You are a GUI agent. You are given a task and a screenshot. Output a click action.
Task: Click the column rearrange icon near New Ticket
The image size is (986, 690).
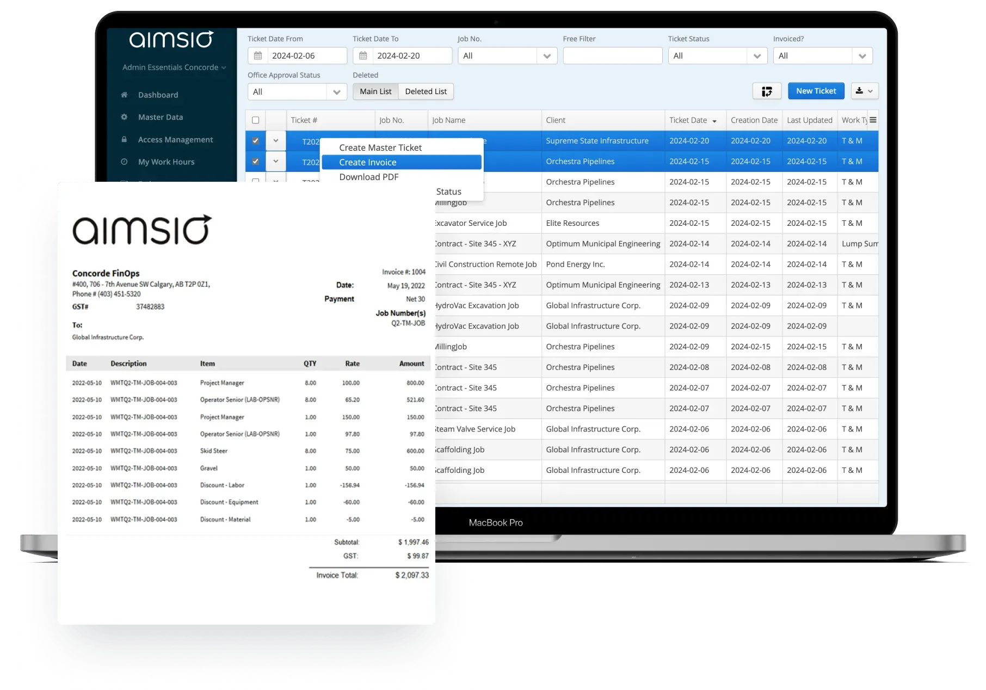click(767, 91)
